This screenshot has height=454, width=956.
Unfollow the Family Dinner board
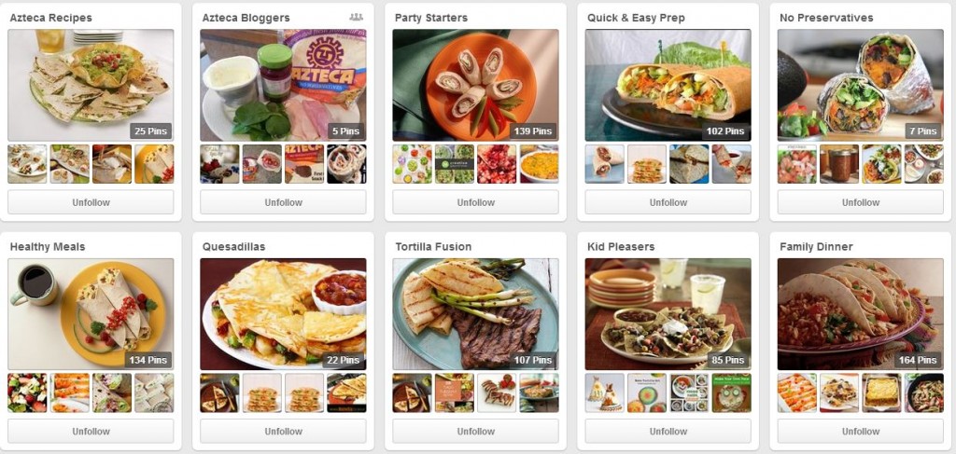coord(860,431)
